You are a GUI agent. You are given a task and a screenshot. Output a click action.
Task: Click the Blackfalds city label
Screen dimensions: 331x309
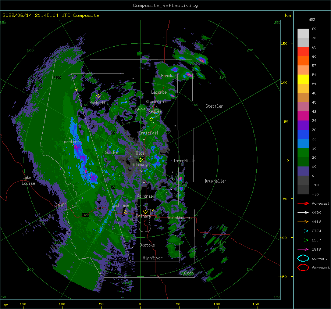(x=156, y=102)
